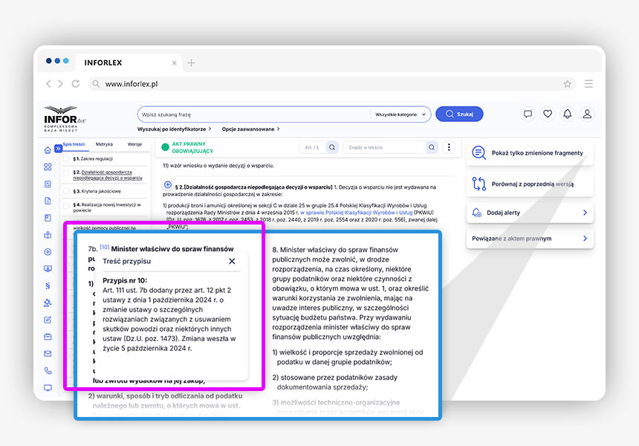
Task: Open the 'Wszystkie kategorie' dropdown
Action: (400, 114)
